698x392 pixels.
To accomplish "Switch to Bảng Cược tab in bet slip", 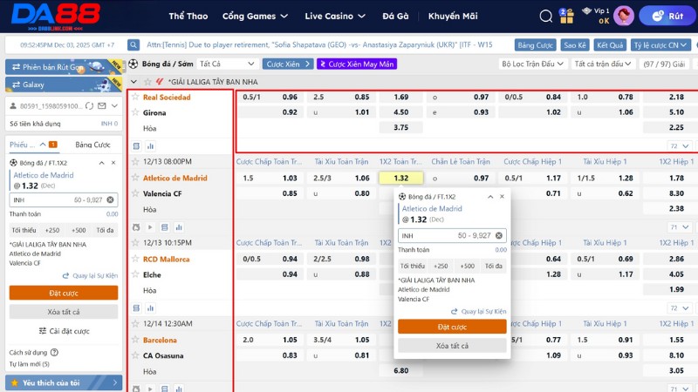I will coord(92,145).
